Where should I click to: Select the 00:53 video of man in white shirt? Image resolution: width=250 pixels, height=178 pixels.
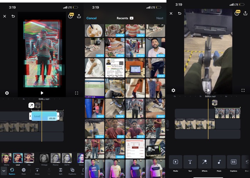pos(155,47)
